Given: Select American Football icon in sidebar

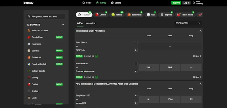Looking at the screenshot, I should pyautogui.click(x=29, y=30).
